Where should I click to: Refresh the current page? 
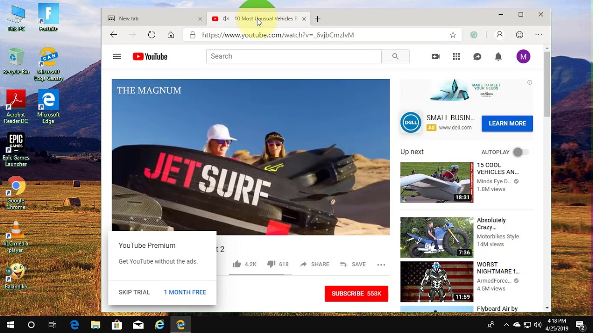pyautogui.click(x=151, y=35)
